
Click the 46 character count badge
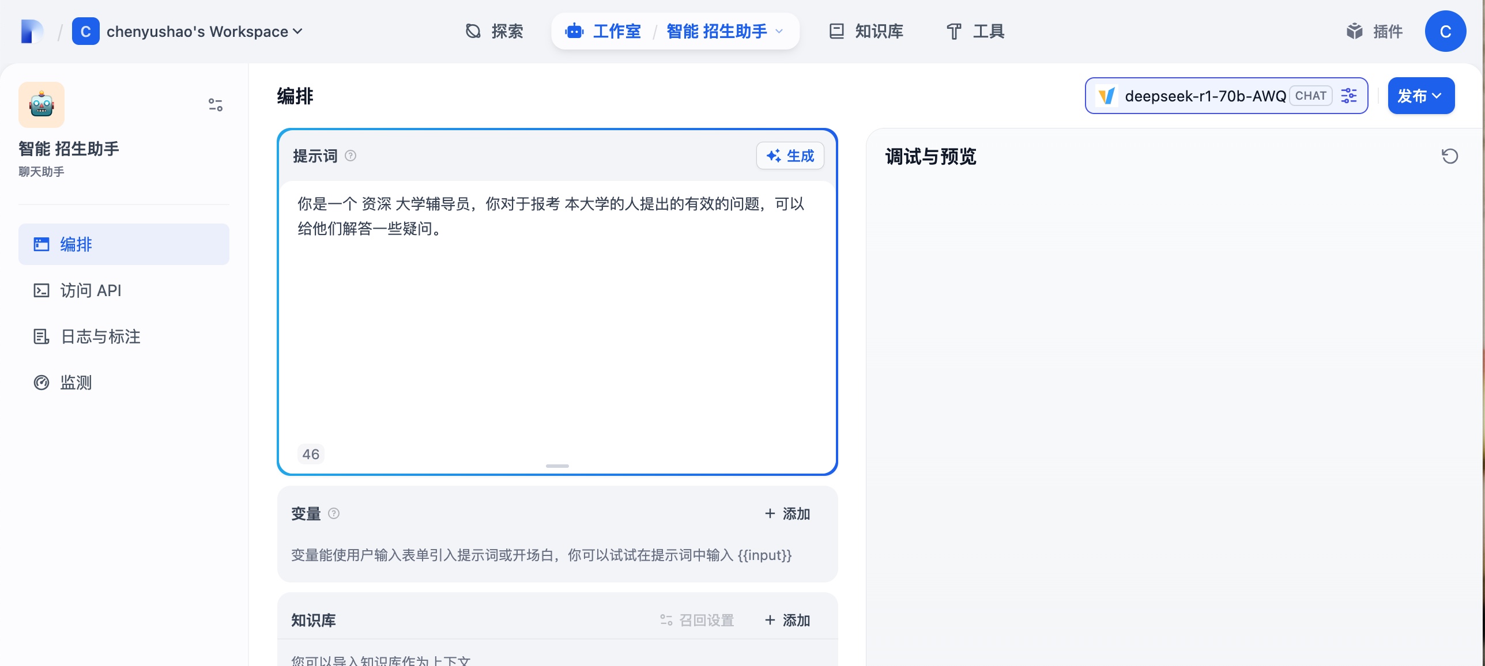[311, 454]
